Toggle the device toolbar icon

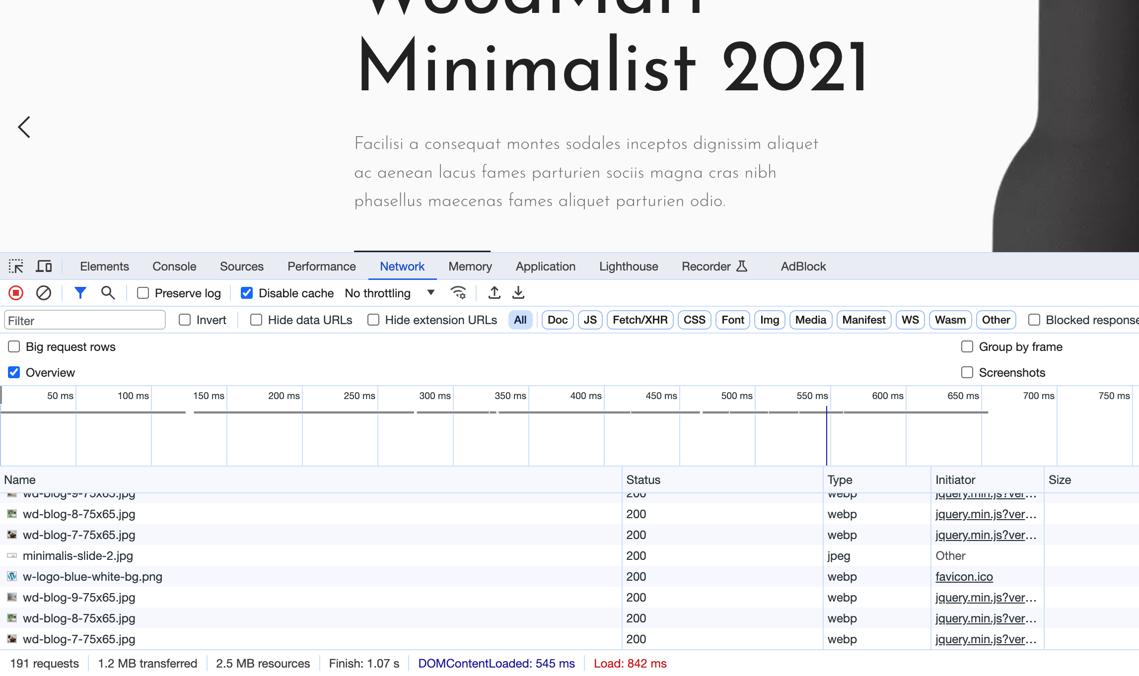click(x=44, y=267)
